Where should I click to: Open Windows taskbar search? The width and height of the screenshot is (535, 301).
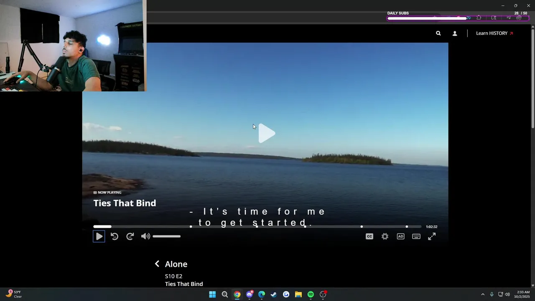click(225, 294)
